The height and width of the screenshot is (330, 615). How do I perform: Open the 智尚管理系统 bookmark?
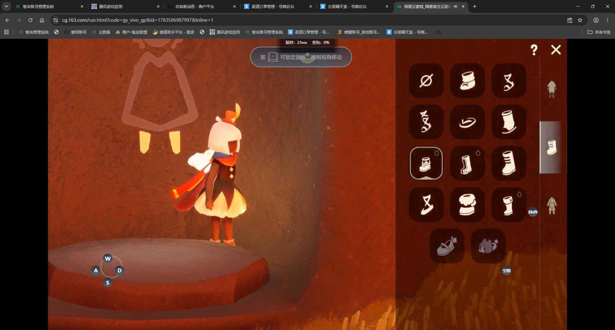34,32
